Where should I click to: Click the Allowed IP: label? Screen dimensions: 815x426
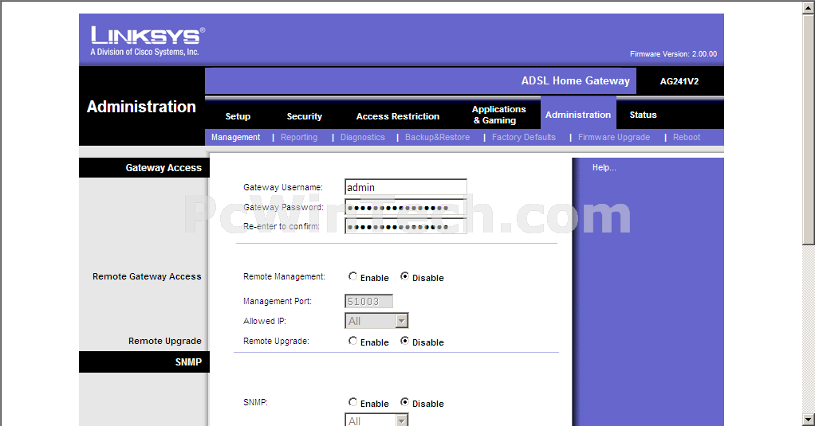[x=265, y=321]
